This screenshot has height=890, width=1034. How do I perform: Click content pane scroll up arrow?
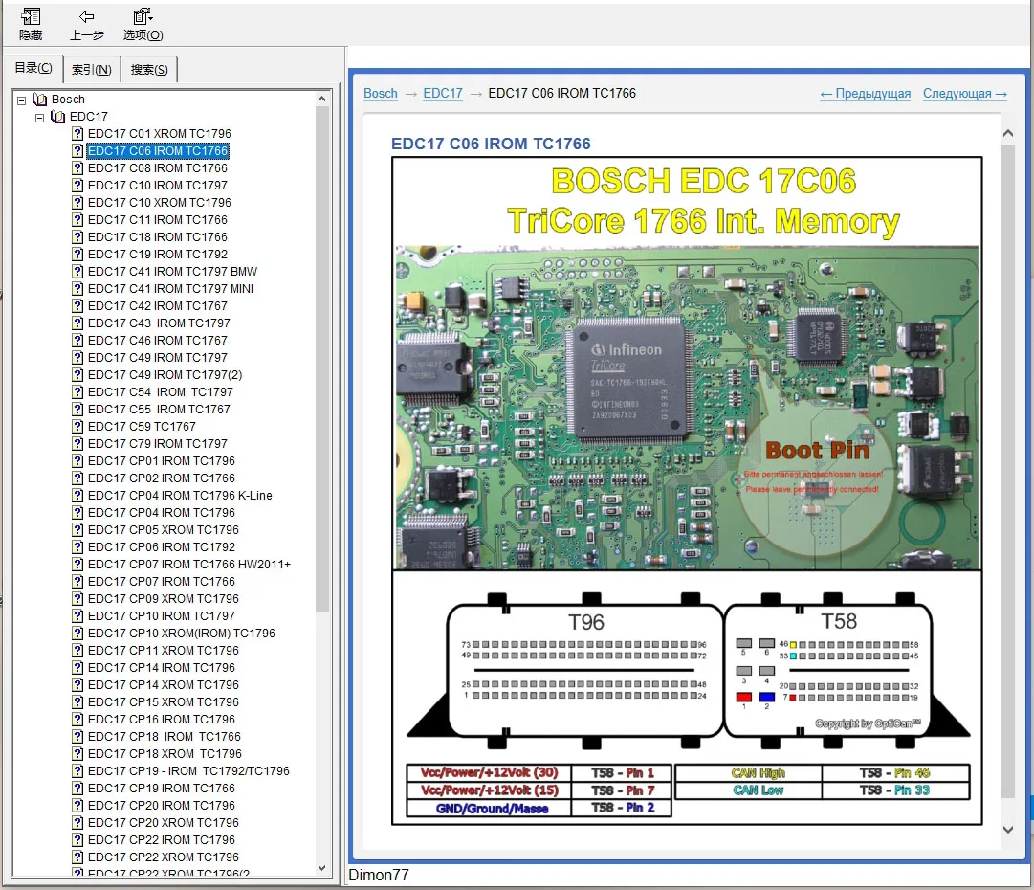point(1007,133)
